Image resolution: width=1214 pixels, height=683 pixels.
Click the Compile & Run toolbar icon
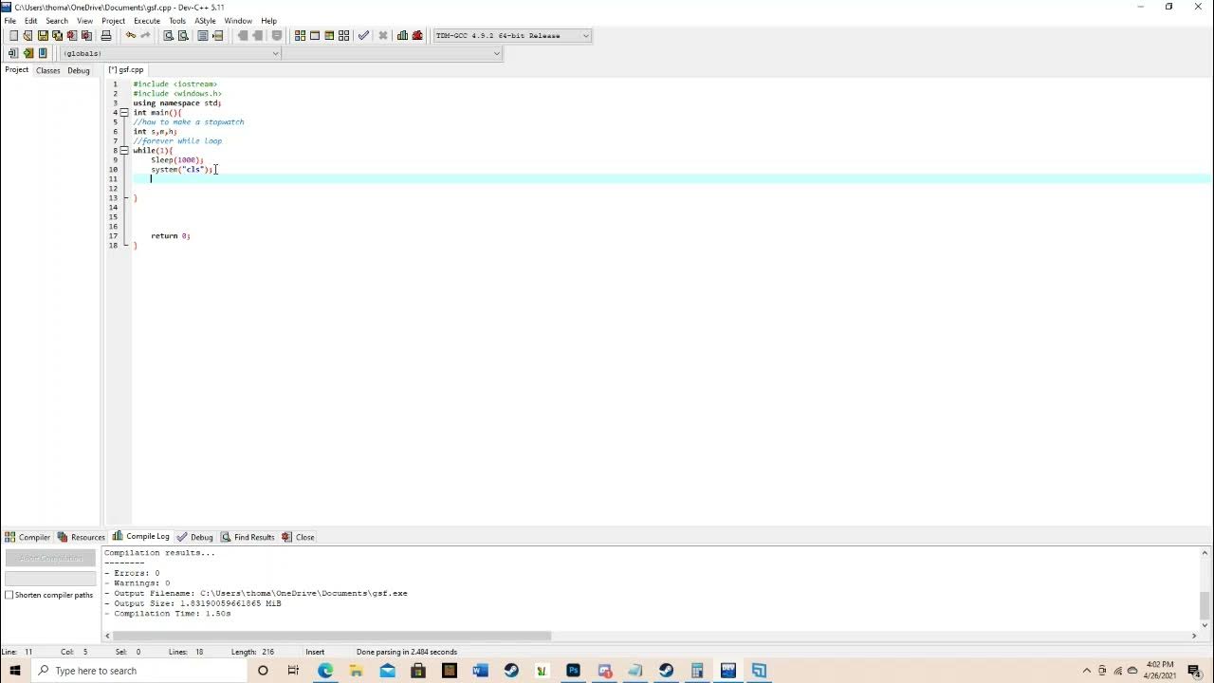[x=329, y=36]
